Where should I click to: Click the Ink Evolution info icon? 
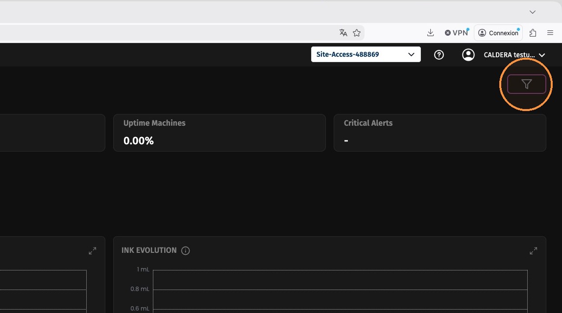[185, 251]
